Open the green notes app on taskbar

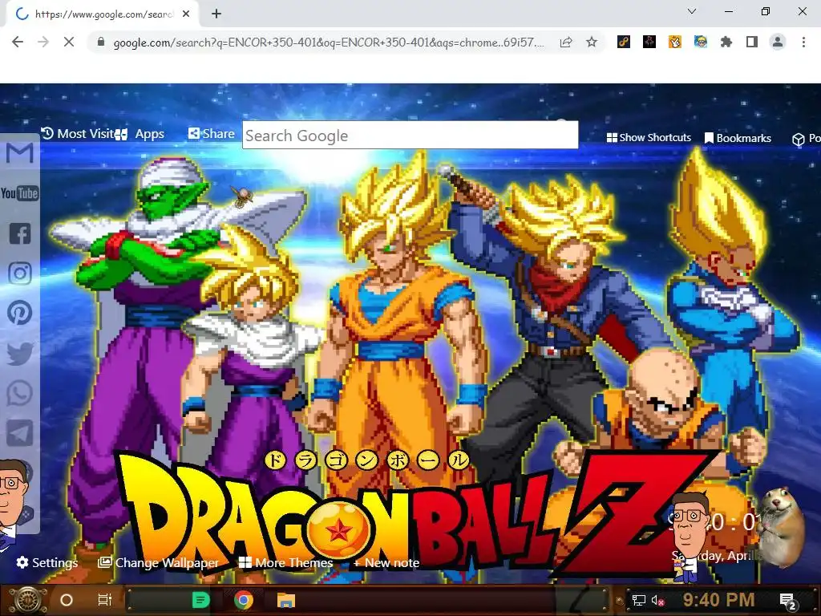[x=201, y=600]
